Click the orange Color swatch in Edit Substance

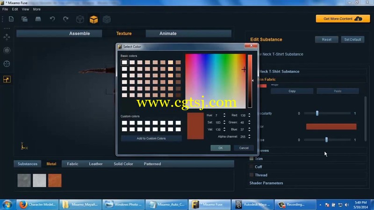pyautogui.click(x=331, y=126)
